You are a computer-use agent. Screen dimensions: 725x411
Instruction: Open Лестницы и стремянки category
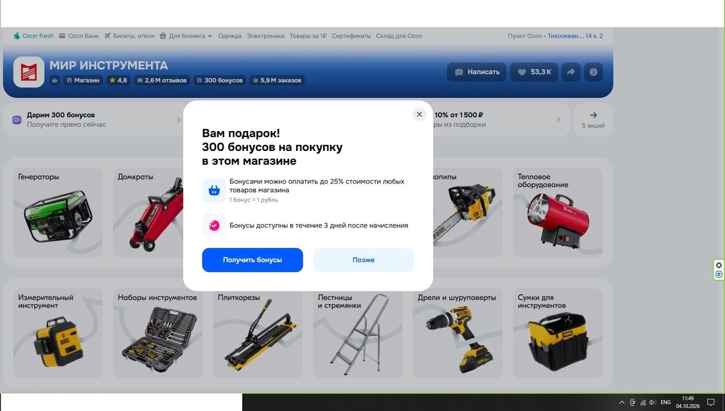357,333
